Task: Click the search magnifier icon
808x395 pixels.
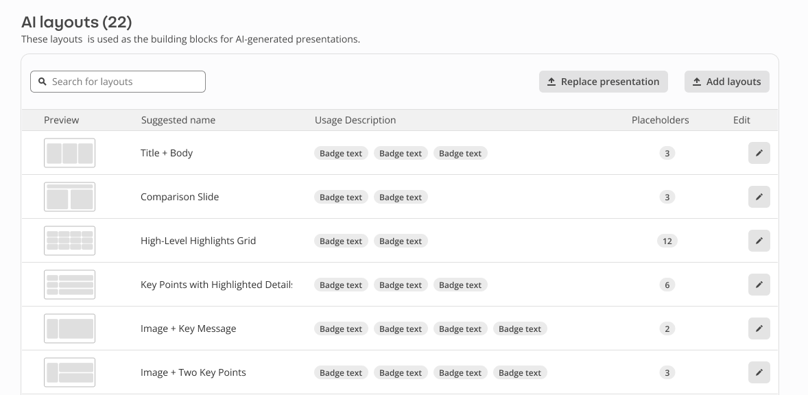Action: coord(43,82)
